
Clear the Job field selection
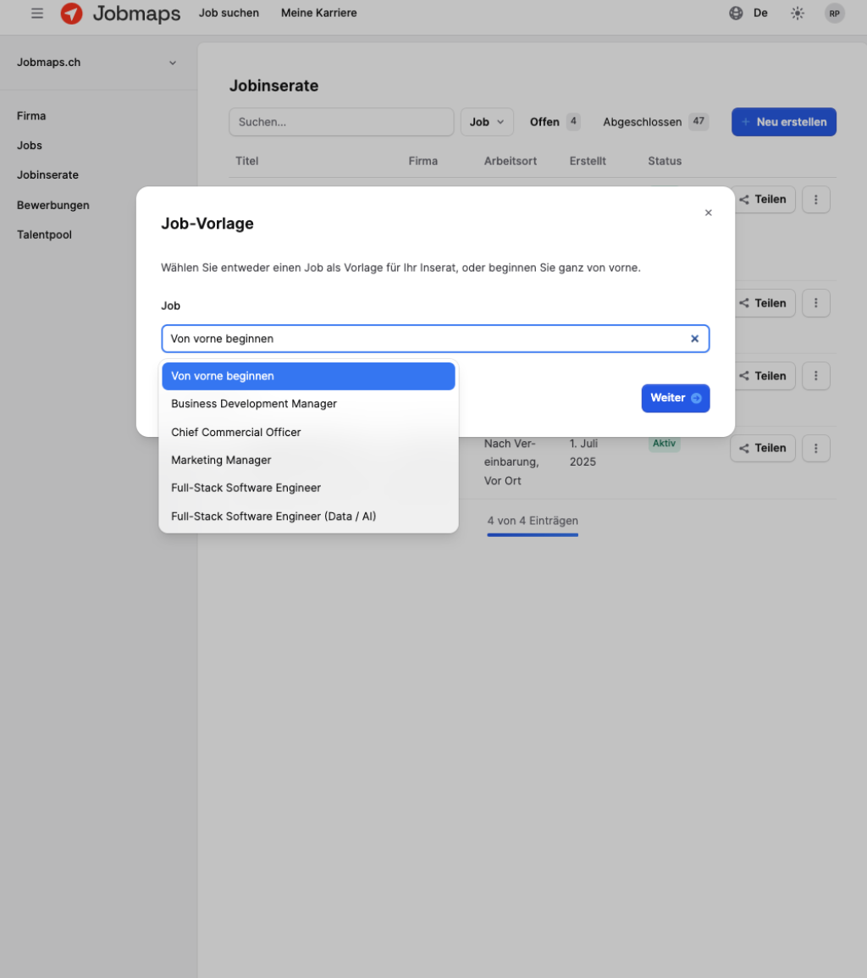coord(694,339)
